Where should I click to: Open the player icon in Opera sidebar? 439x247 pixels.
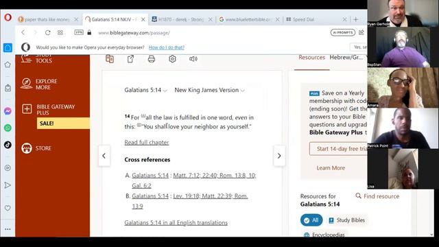[8, 167]
